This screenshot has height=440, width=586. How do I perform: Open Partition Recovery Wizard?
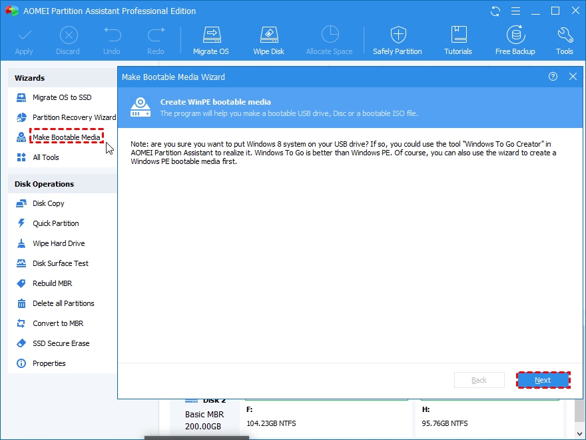click(x=66, y=117)
